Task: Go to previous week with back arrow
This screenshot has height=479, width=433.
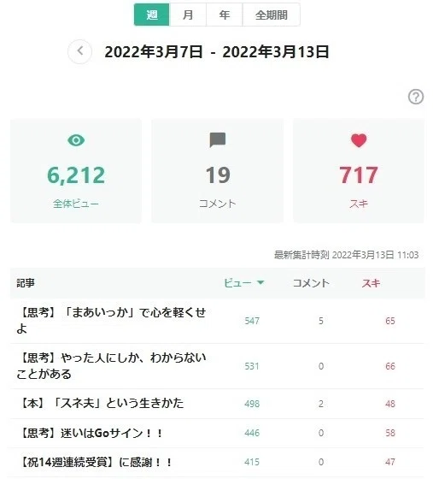Action: tap(80, 51)
